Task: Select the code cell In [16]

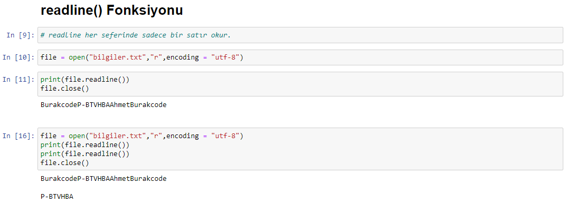Action: (300, 149)
